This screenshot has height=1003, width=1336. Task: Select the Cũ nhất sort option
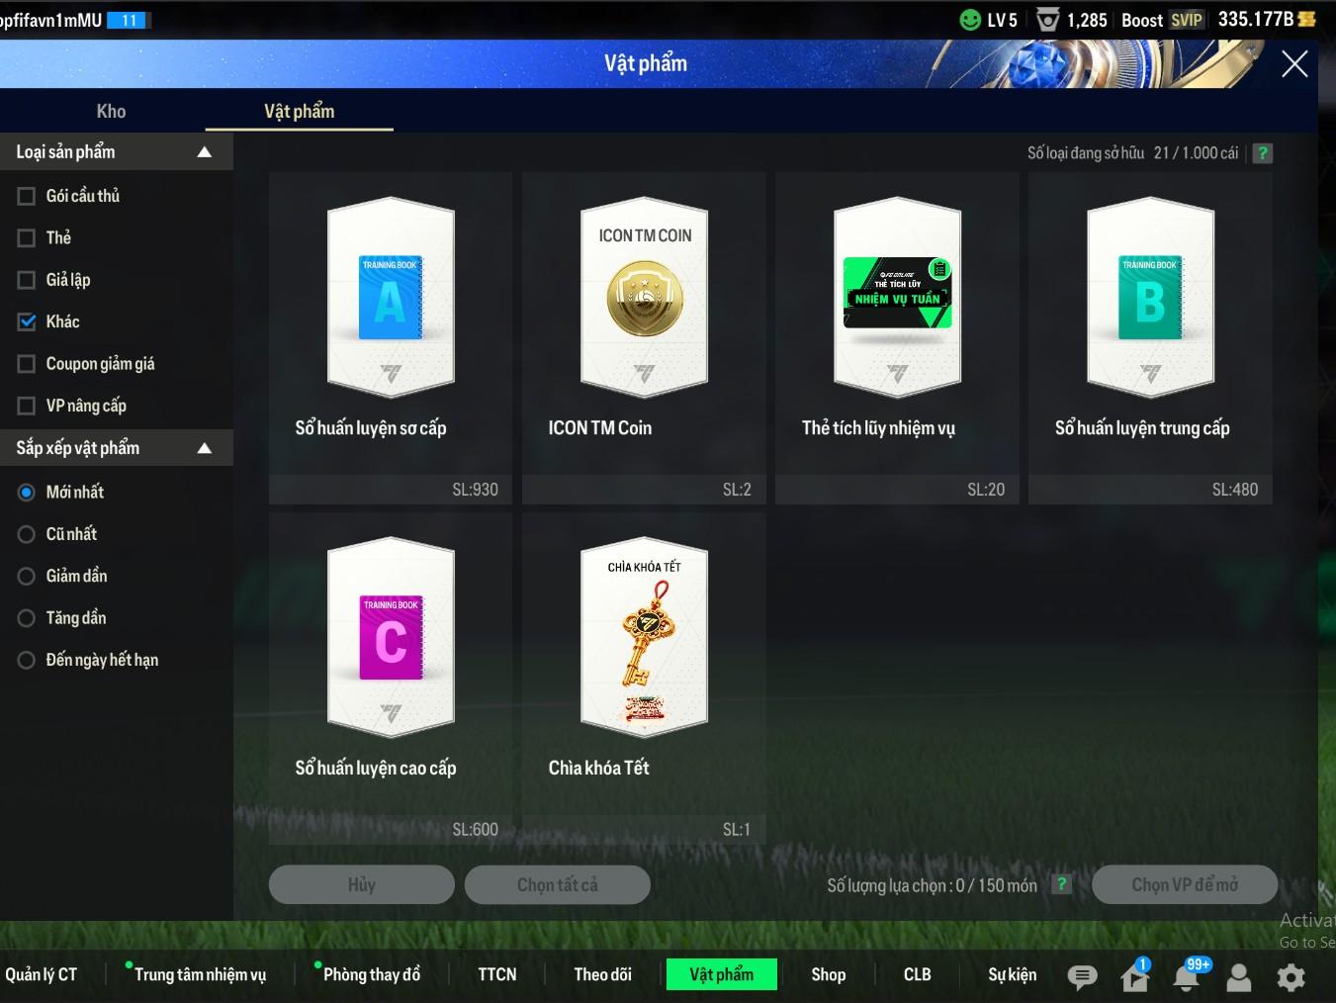(27, 534)
